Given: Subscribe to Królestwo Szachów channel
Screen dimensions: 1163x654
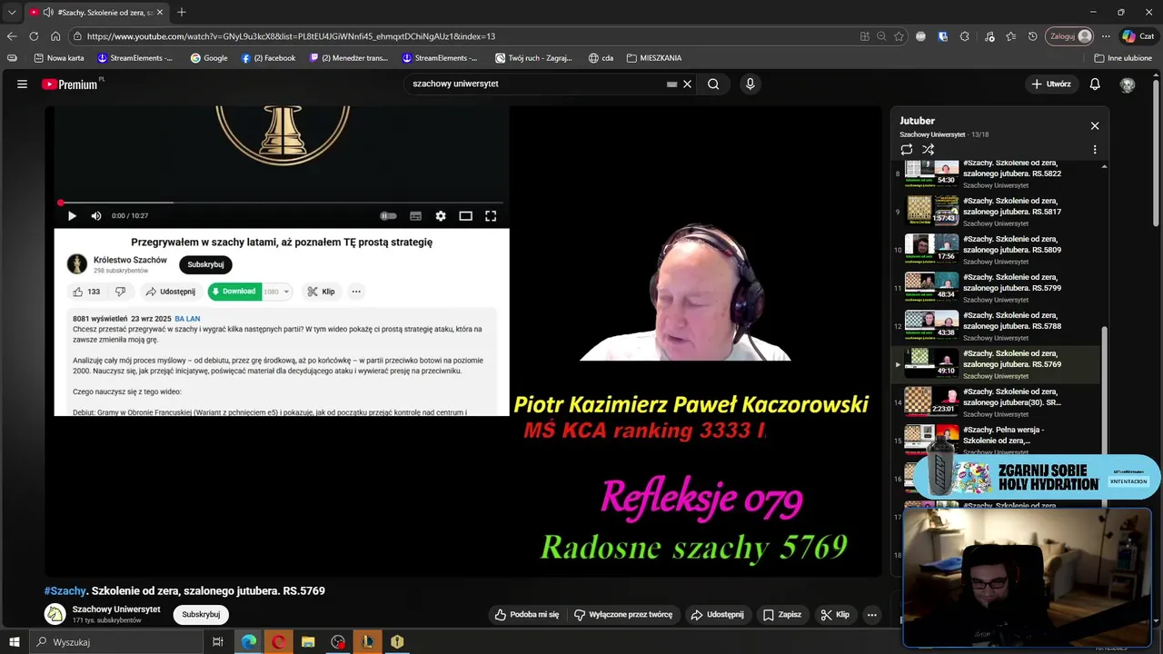Looking at the screenshot, I should [205, 264].
